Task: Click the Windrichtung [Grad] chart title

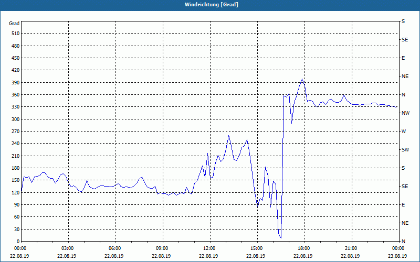Action: [212, 5]
